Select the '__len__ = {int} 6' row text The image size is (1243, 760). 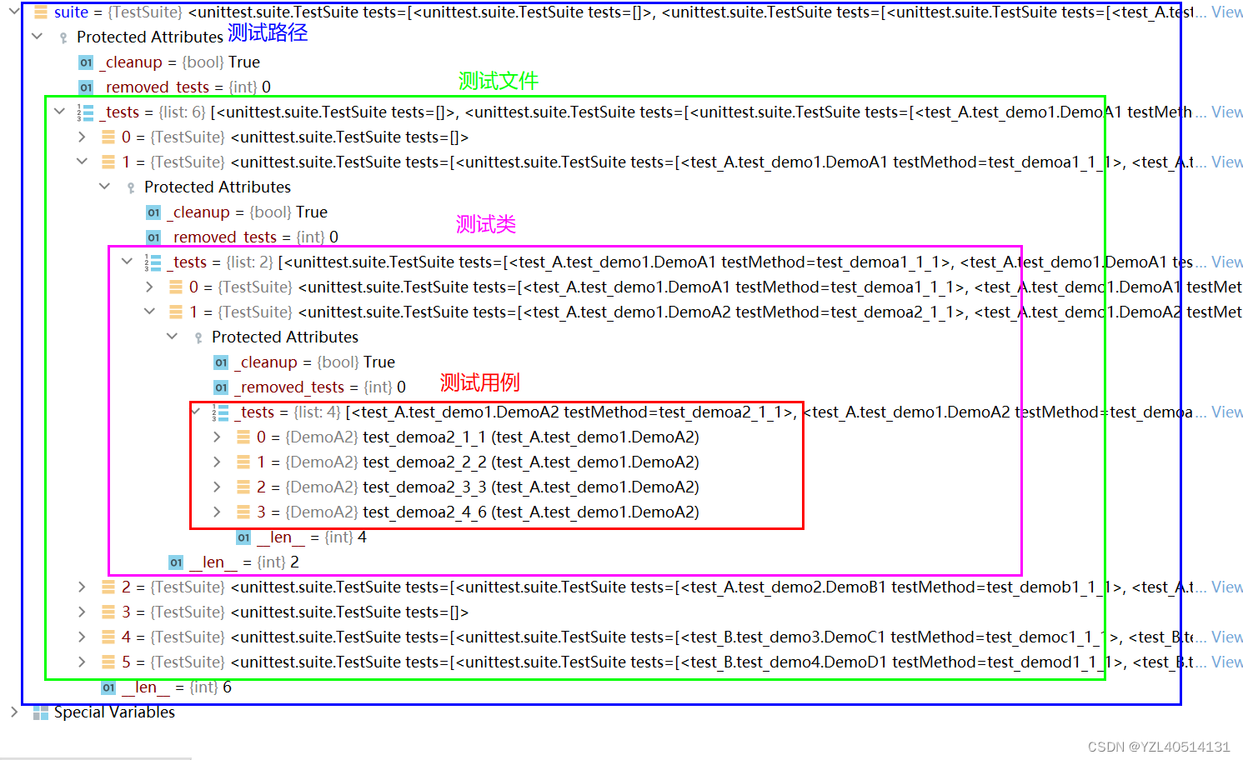pyautogui.click(x=177, y=687)
